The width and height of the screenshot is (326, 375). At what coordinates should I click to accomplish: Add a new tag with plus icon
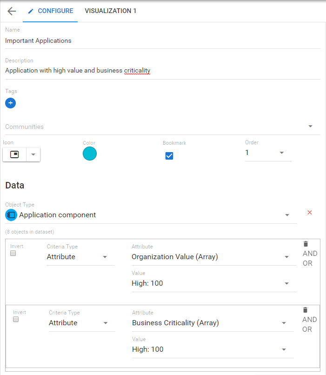(11, 103)
